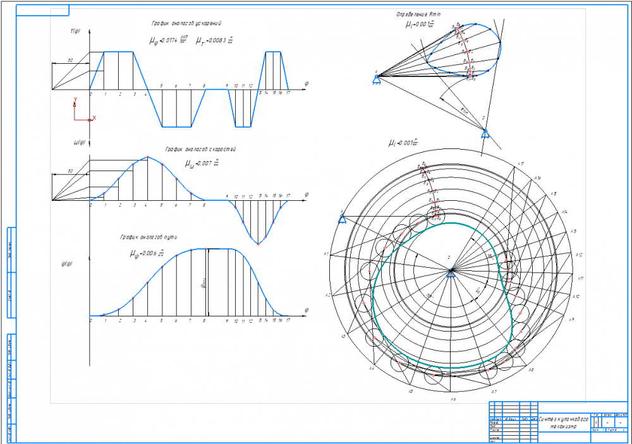The width and height of the screenshot is (632, 444).
Task: Select the 'Определение Rmin' heading text
Action: click(x=418, y=14)
